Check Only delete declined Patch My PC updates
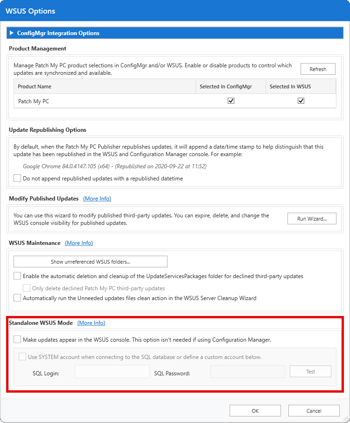 27,288
